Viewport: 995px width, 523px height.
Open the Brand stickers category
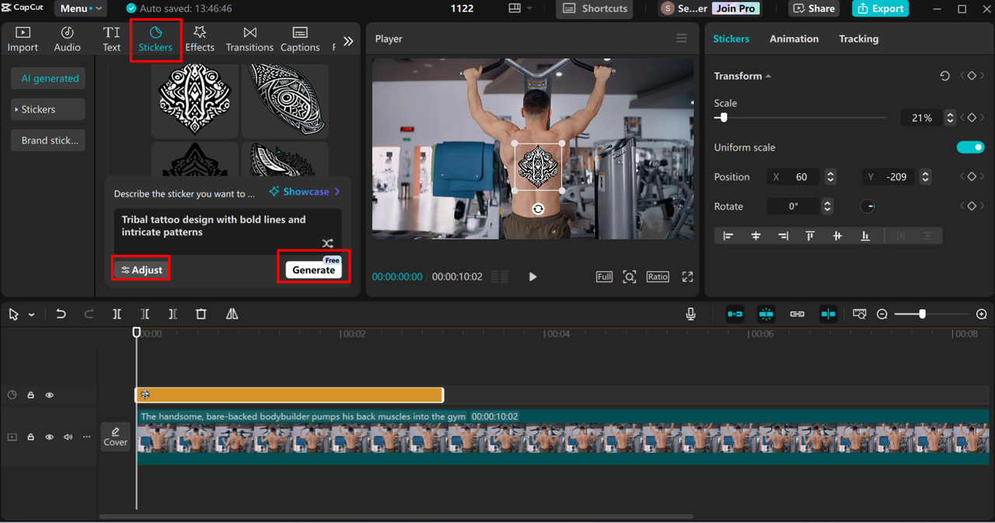coord(48,141)
